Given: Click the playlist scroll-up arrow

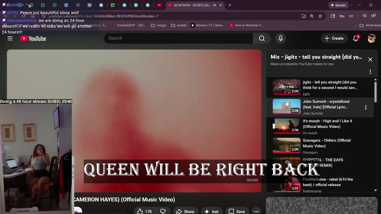Looking at the screenshot, I should pyautogui.click(x=375, y=80).
